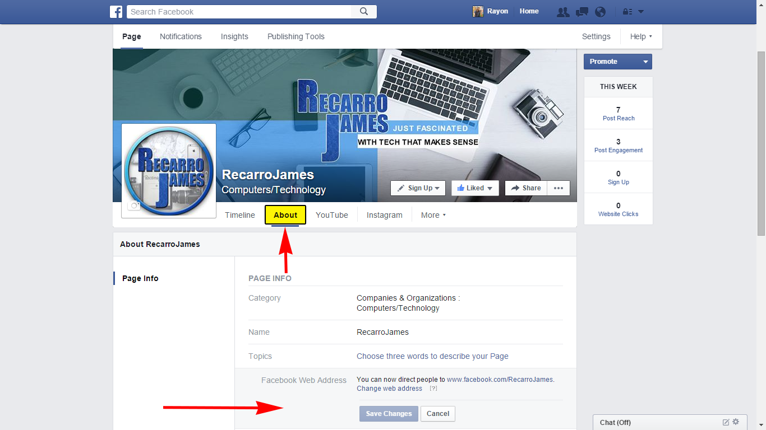Go to Home in the top bar
The width and height of the screenshot is (766, 430).
(529, 11)
